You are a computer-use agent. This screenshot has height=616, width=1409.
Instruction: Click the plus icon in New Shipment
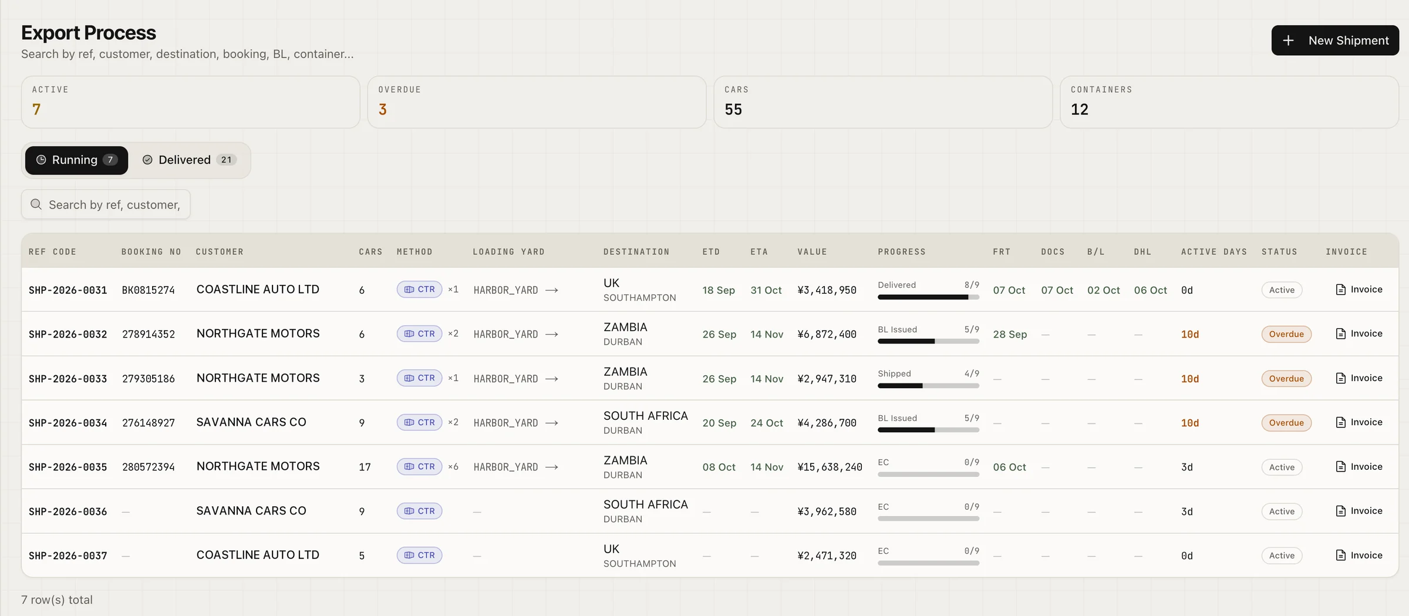click(1288, 41)
